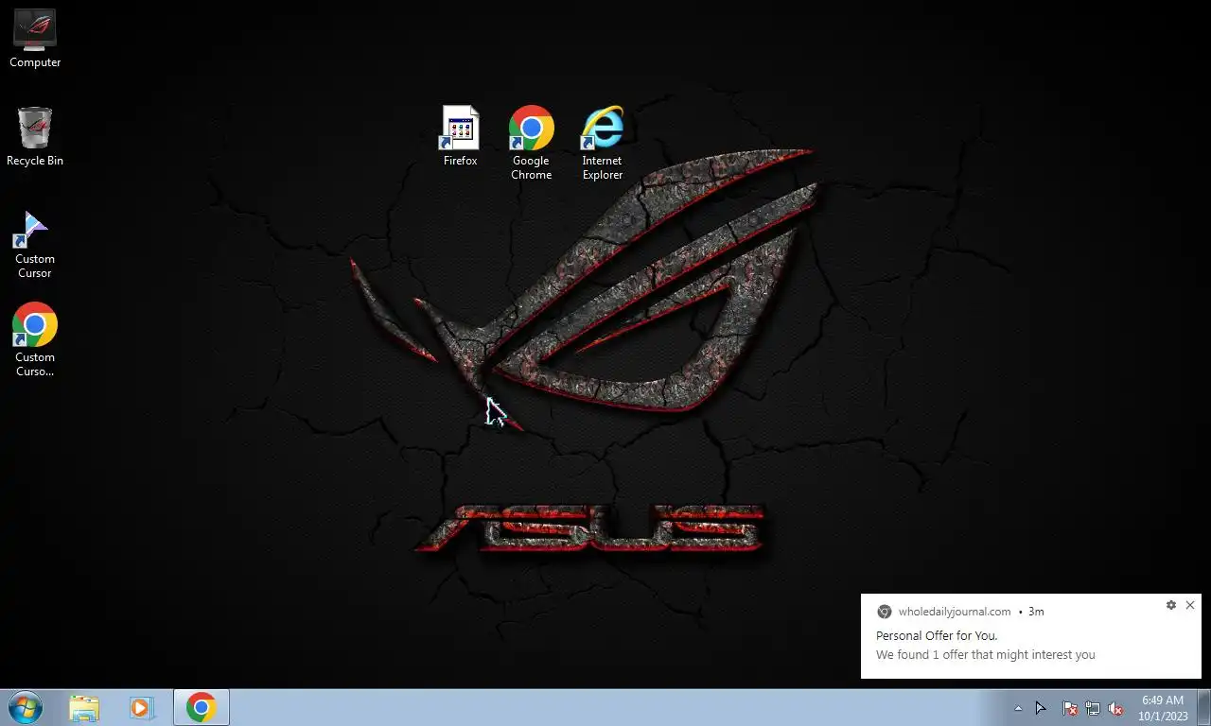Close the wholedailyjournal.com notification
This screenshot has height=726, width=1211.
[1190, 605]
